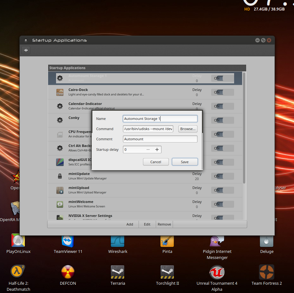Click the Browse... button for command
This screenshot has height=293, width=294.
(x=188, y=129)
